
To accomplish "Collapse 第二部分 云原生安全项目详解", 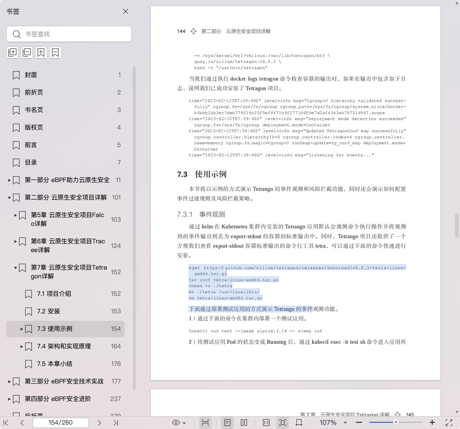I will [9, 198].
